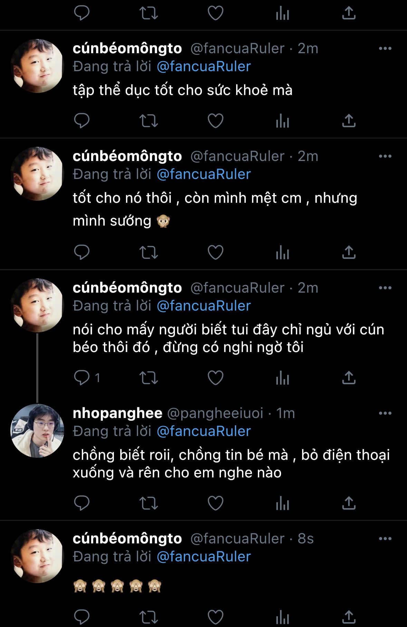The image size is (407, 627).
Task: Like the tweet ending with "mình sướng"
Action: coord(215,252)
